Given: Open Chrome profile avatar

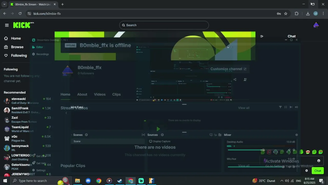Looking at the screenshot, I should tap(316, 14).
